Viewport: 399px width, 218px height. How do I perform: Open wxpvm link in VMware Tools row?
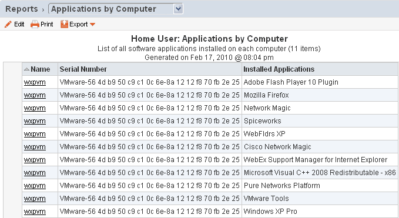(x=35, y=199)
